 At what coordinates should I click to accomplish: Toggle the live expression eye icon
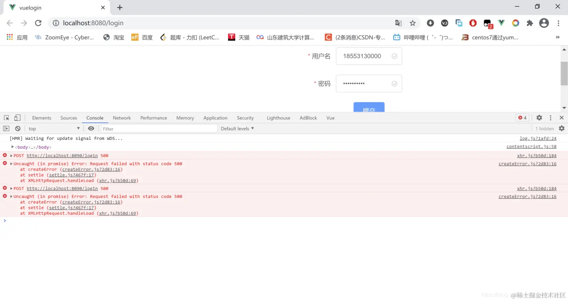pyautogui.click(x=91, y=129)
